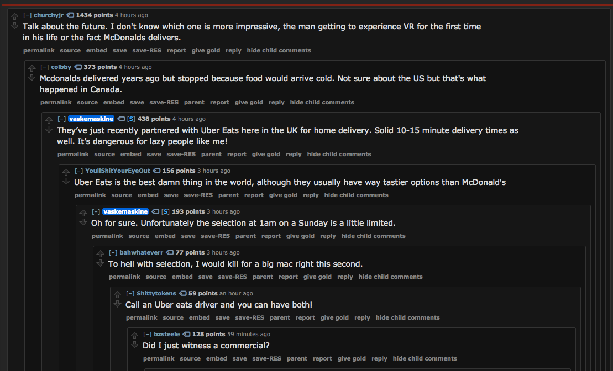This screenshot has width=613, height=371.
Task: Open the vaskemaskine profile from 438 points comment
Action: [91, 119]
